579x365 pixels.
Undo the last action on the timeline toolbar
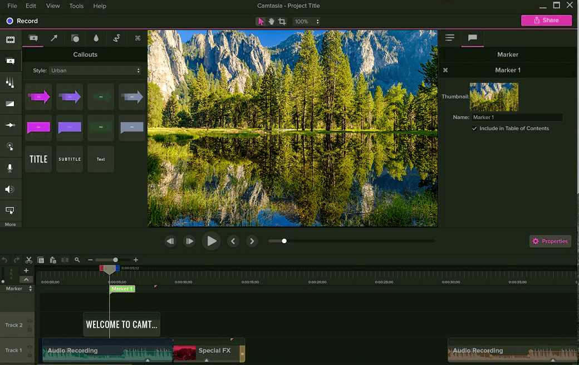pyautogui.click(x=5, y=260)
